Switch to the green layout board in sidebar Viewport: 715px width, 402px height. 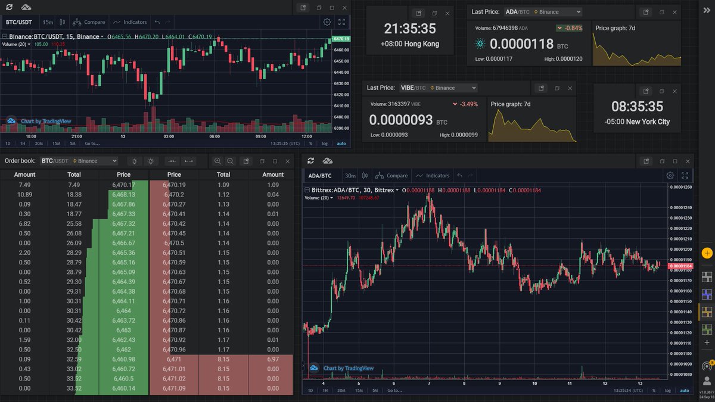coord(707,329)
